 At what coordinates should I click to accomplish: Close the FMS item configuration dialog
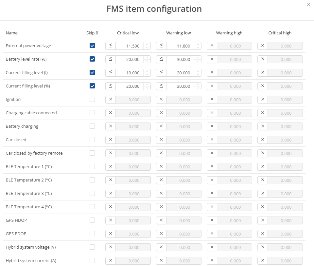click(308, 5)
